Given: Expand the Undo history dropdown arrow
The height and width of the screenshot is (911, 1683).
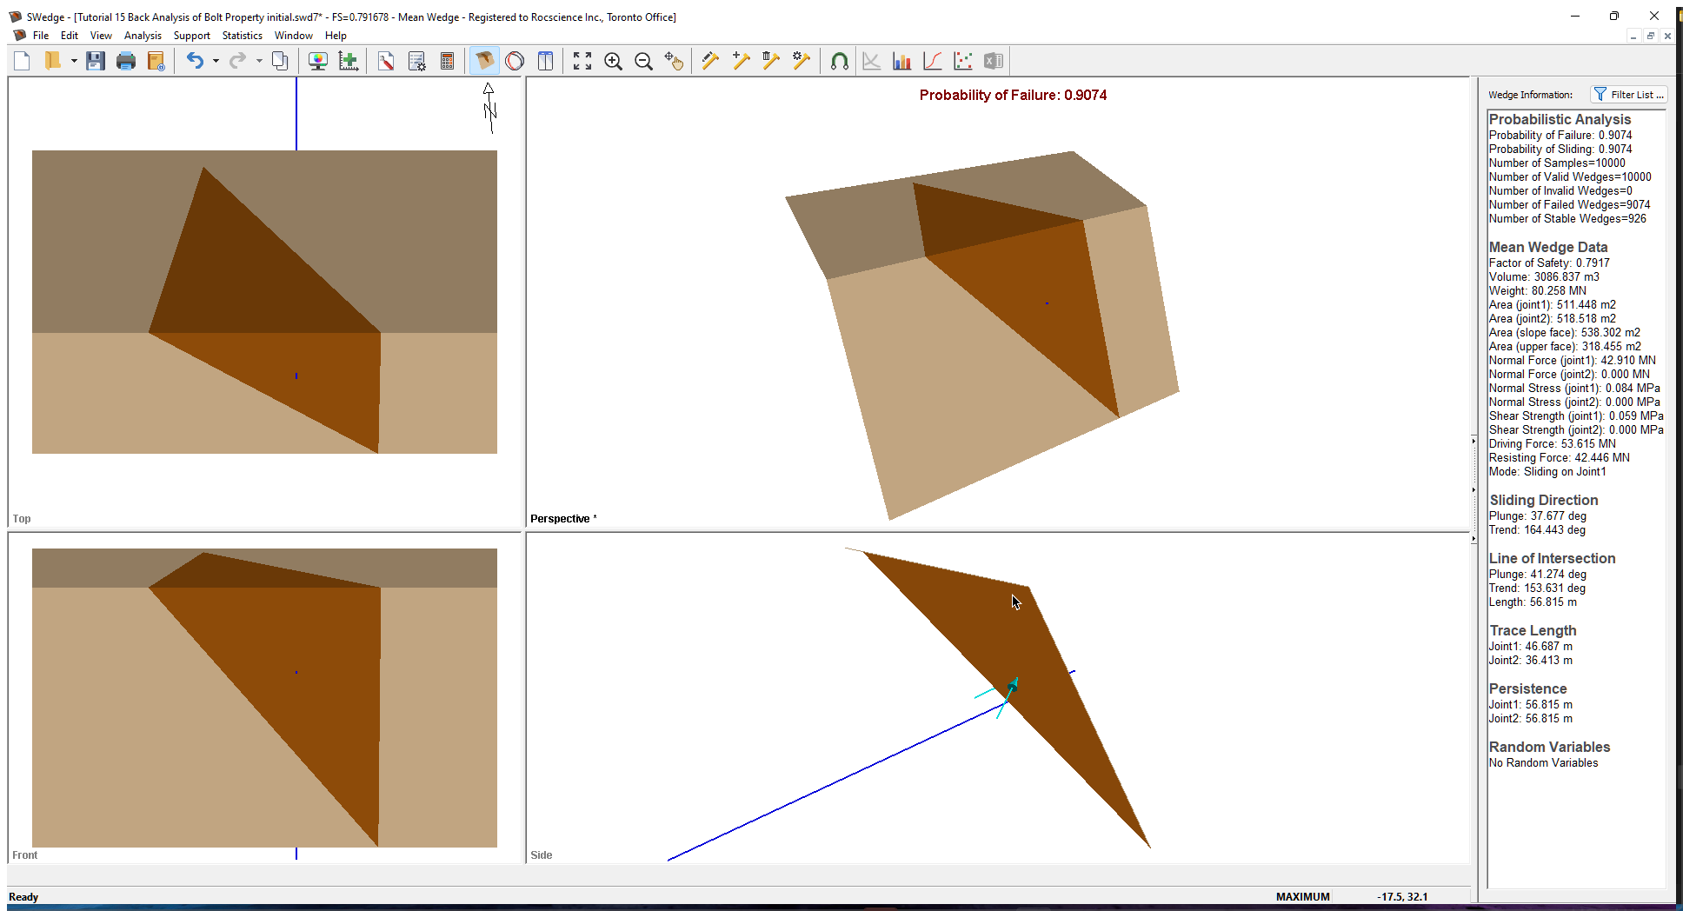Looking at the screenshot, I should tap(216, 61).
